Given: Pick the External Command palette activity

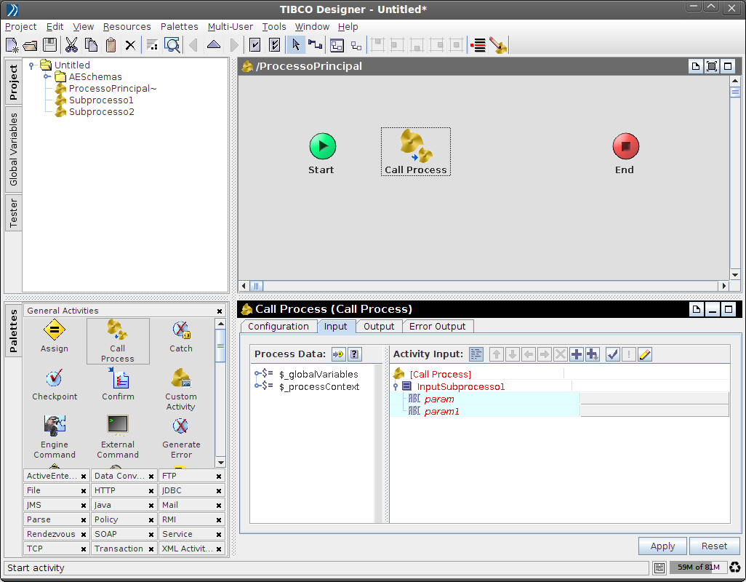Looking at the screenshot, I should click(118, 436).
